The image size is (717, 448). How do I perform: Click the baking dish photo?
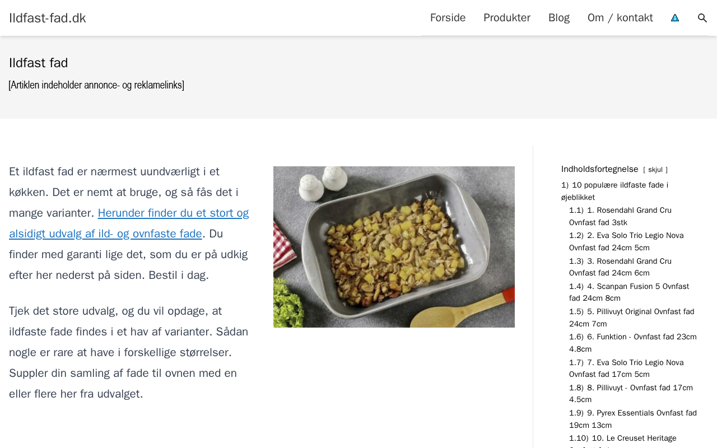tap(394, 247)
